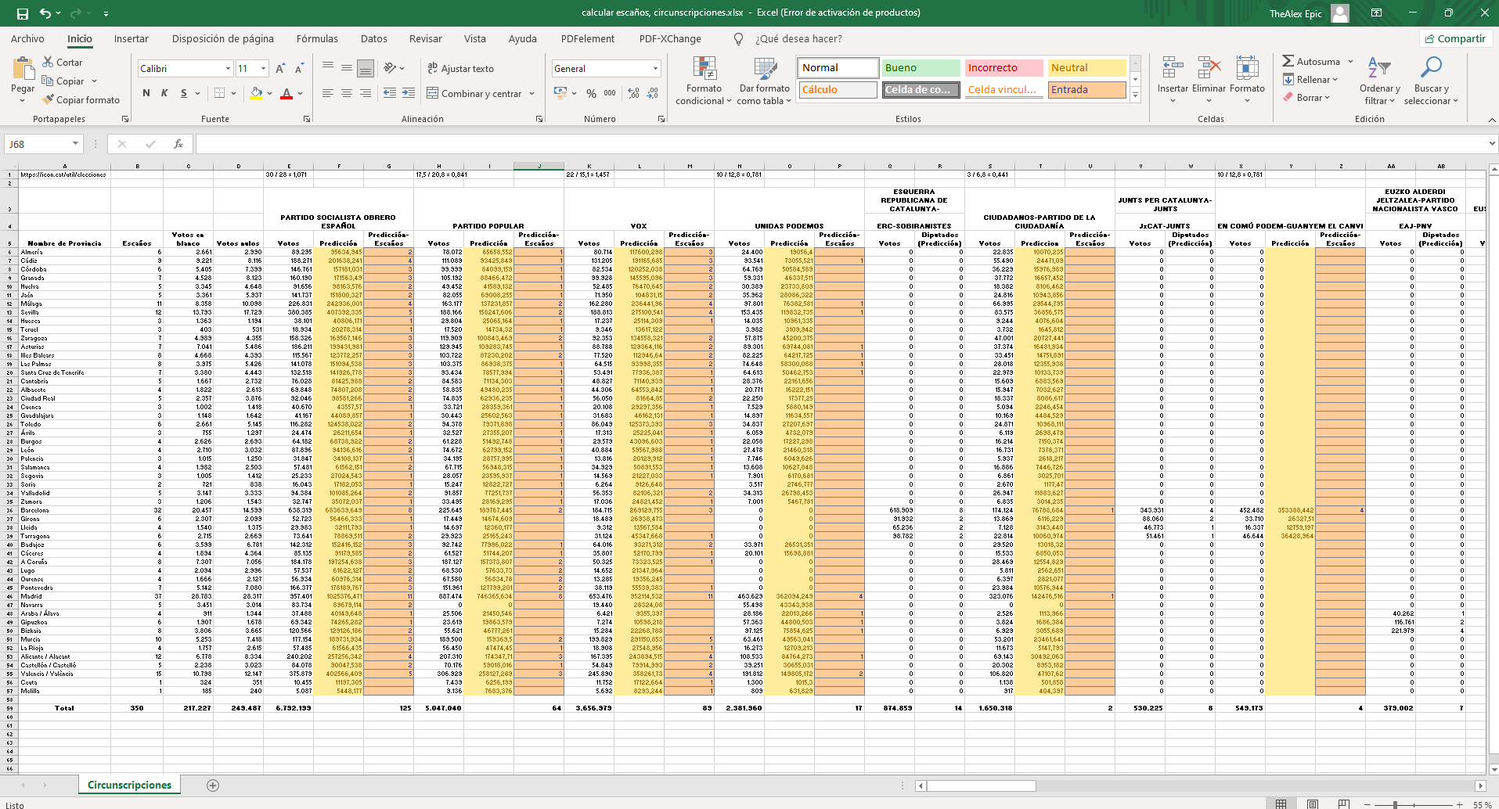Apply percent style format
This screenshot has width=1499, height=809.
[x=591, y=93]
